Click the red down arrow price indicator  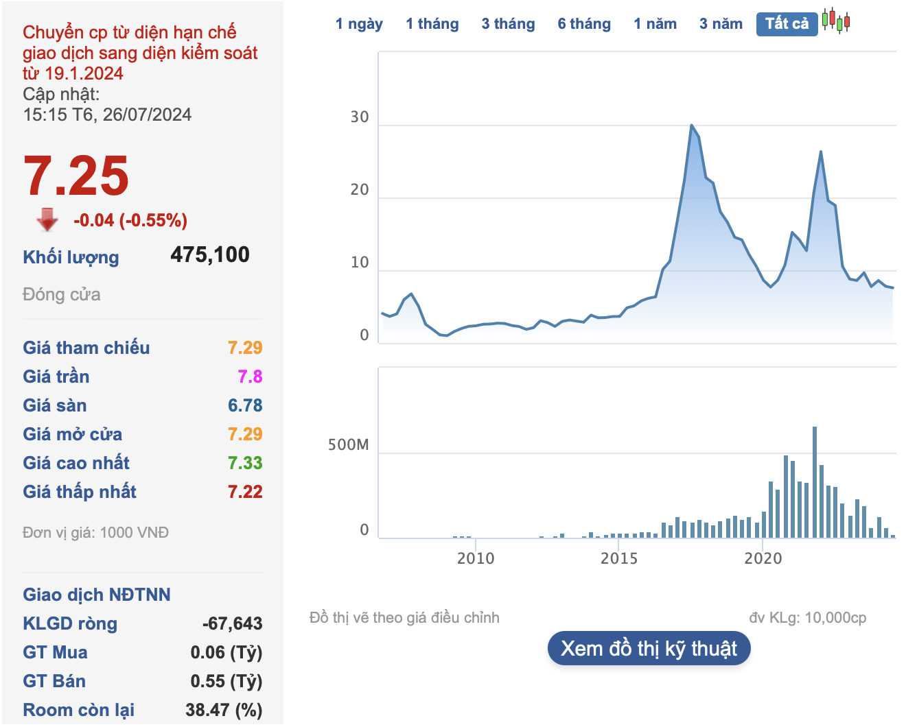pos(47,219)
